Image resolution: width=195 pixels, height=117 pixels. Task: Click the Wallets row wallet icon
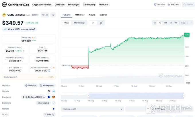[x=54, y=109]
